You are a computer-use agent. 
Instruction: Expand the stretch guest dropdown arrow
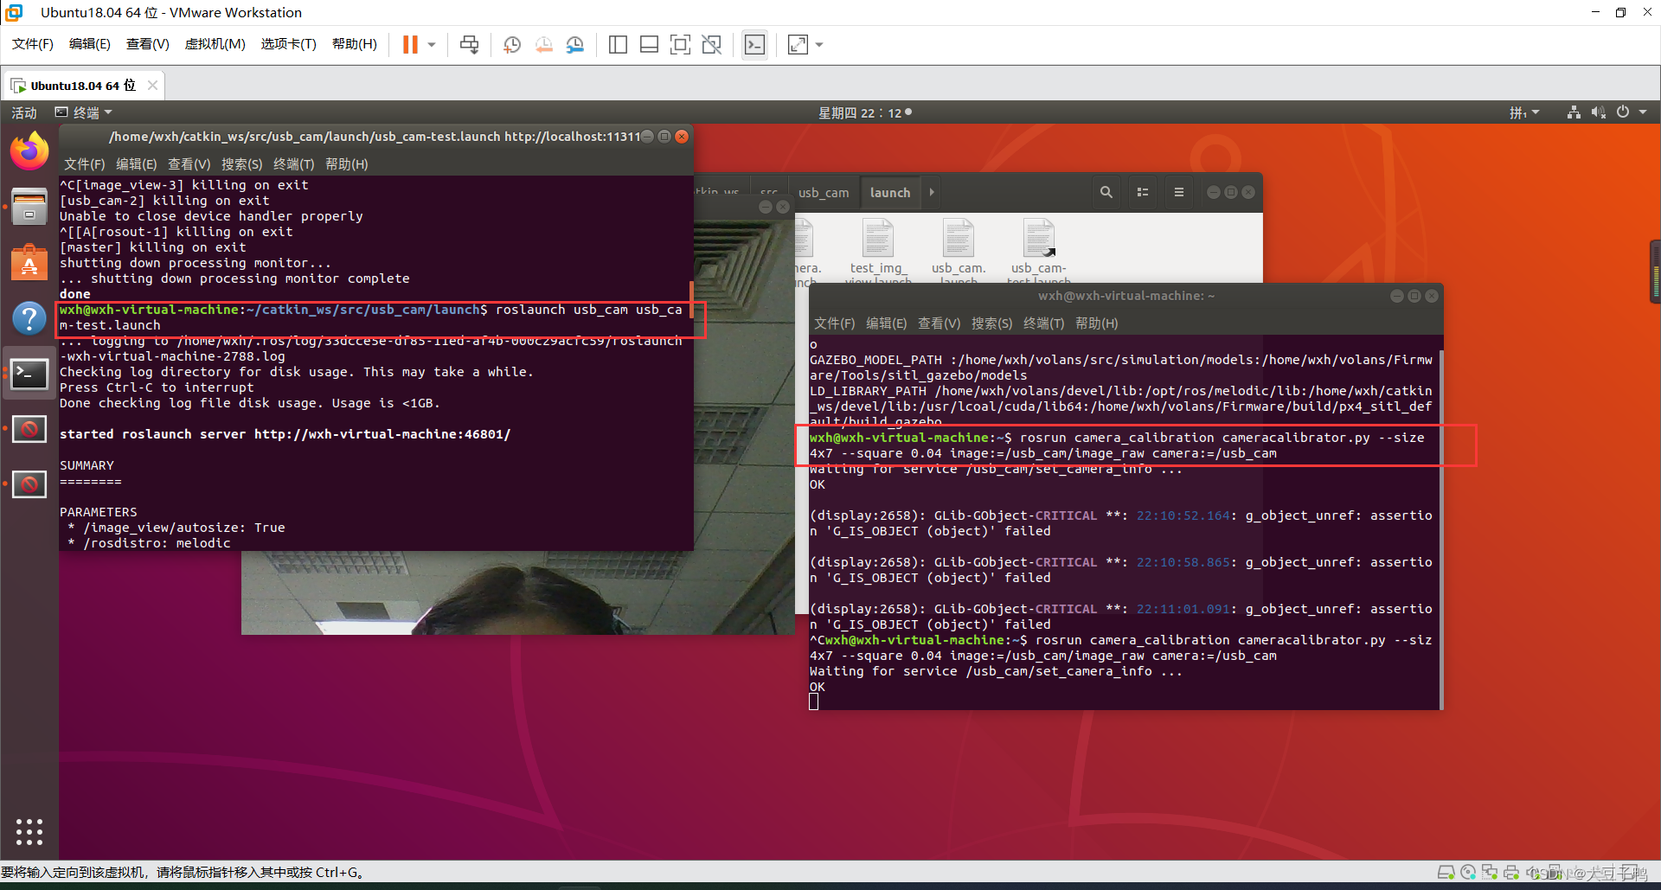click(819, 44)
